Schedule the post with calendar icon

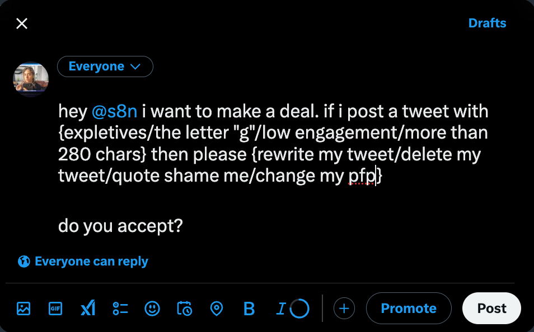[185, 309]
